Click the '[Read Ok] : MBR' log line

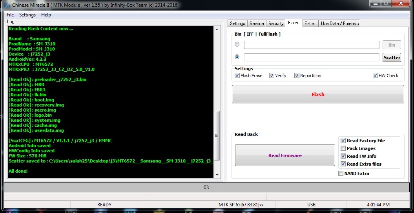(x=26, y=85)
